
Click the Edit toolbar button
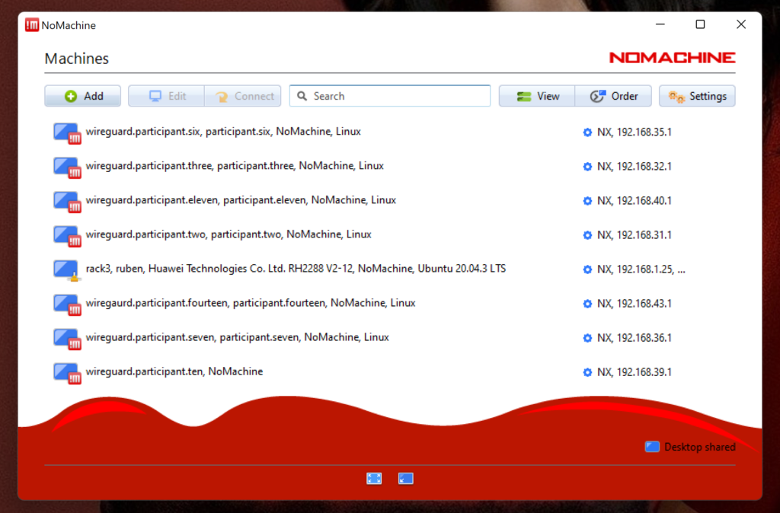[x=166, y=96]
